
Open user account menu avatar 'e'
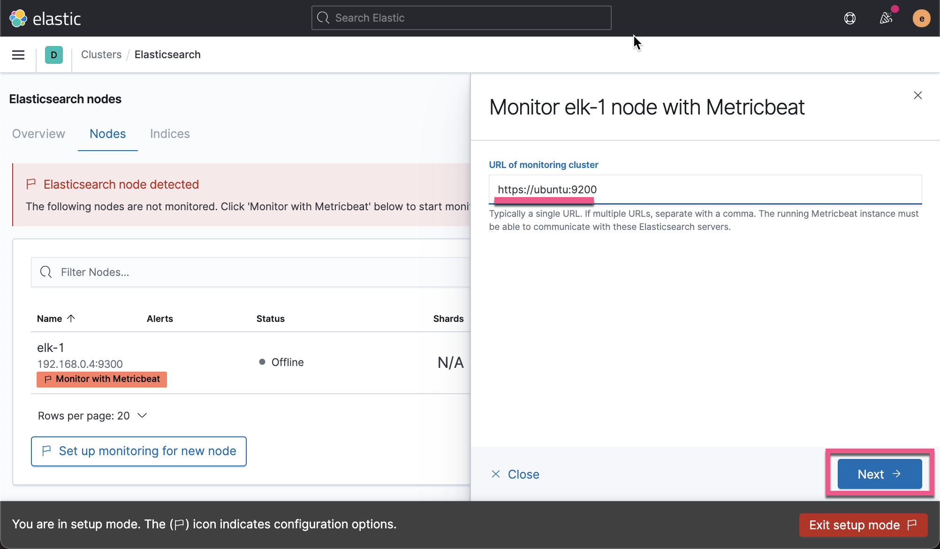tap(921, 18)
